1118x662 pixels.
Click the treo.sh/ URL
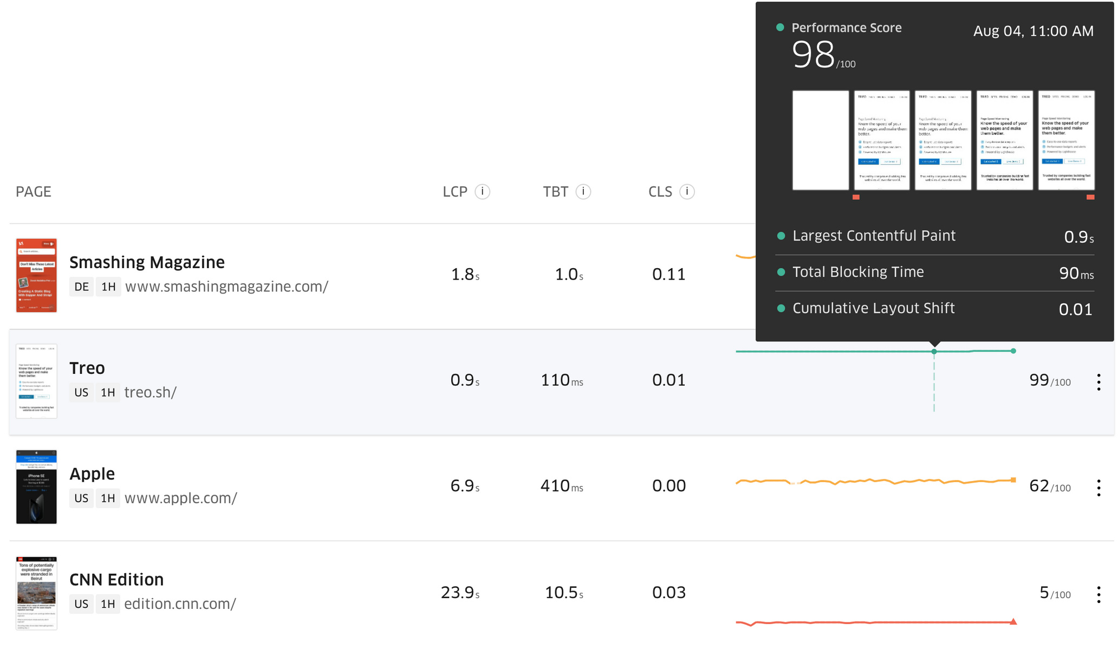150,392
